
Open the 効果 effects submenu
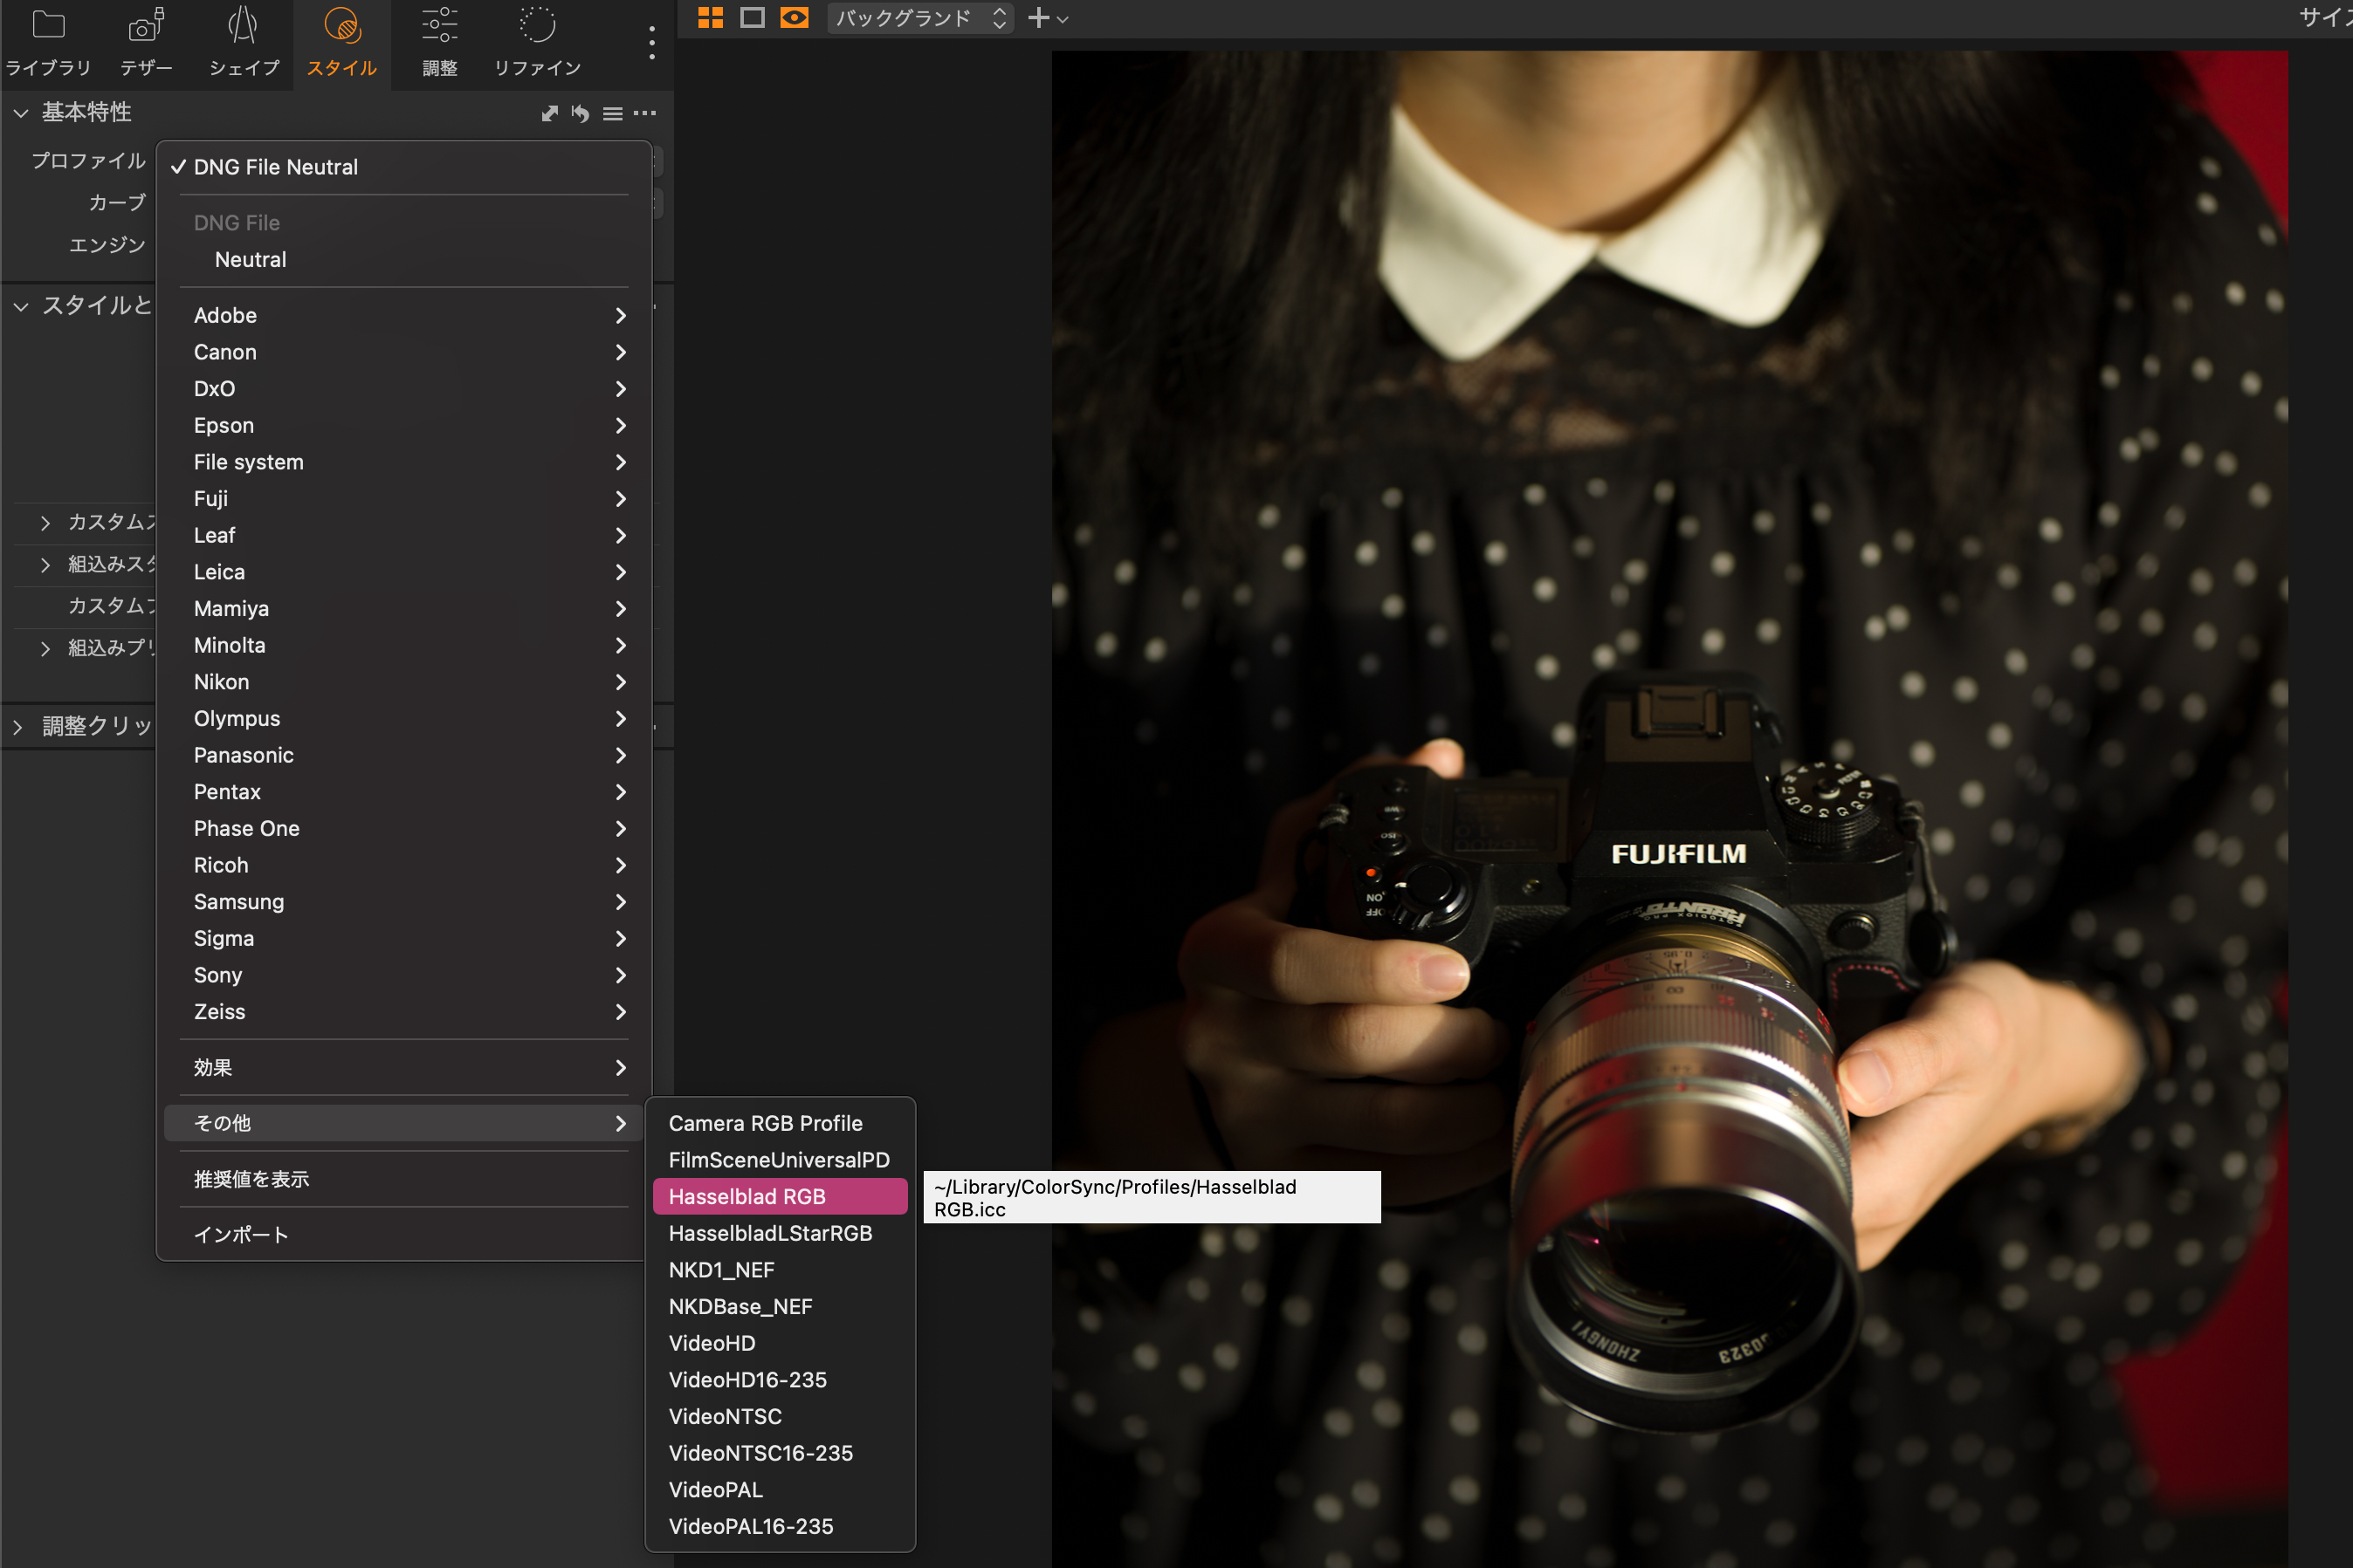click(404, 1068)
